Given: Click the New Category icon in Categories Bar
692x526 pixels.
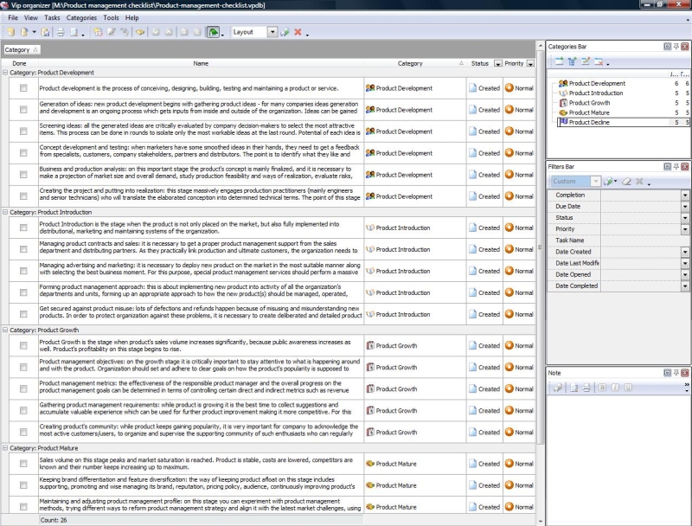Looking at the screenshot, I should point(561,60).
